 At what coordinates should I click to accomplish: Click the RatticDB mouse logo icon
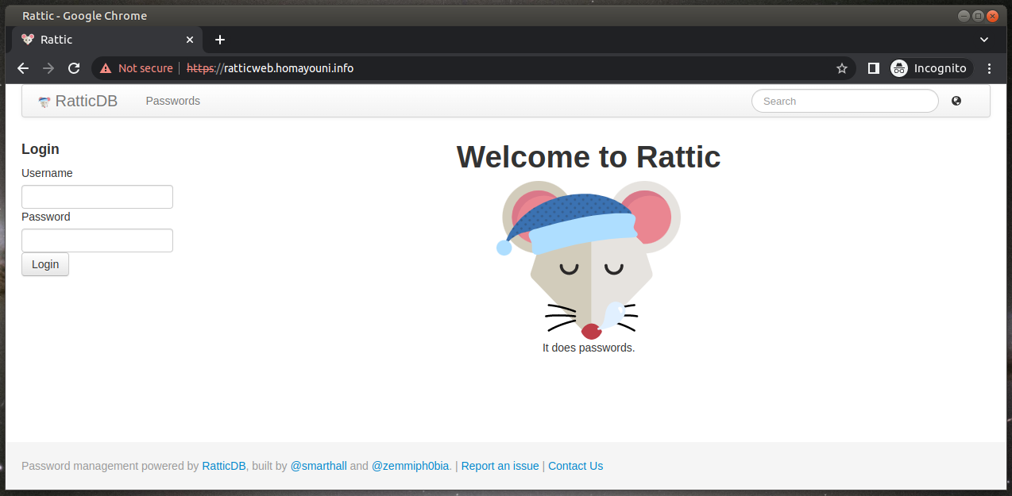click(44, 102)
